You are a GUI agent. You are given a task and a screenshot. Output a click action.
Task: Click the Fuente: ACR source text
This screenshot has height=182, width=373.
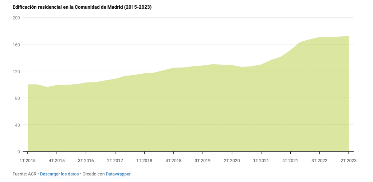tap(24, 174)
